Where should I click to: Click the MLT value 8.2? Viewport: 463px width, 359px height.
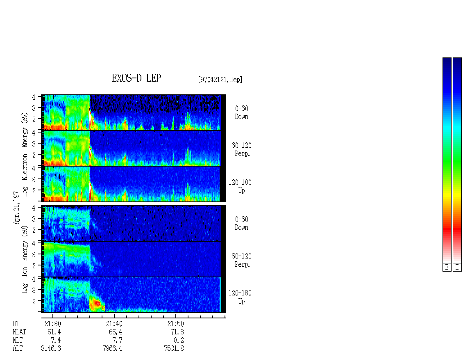tap(179, 341)
